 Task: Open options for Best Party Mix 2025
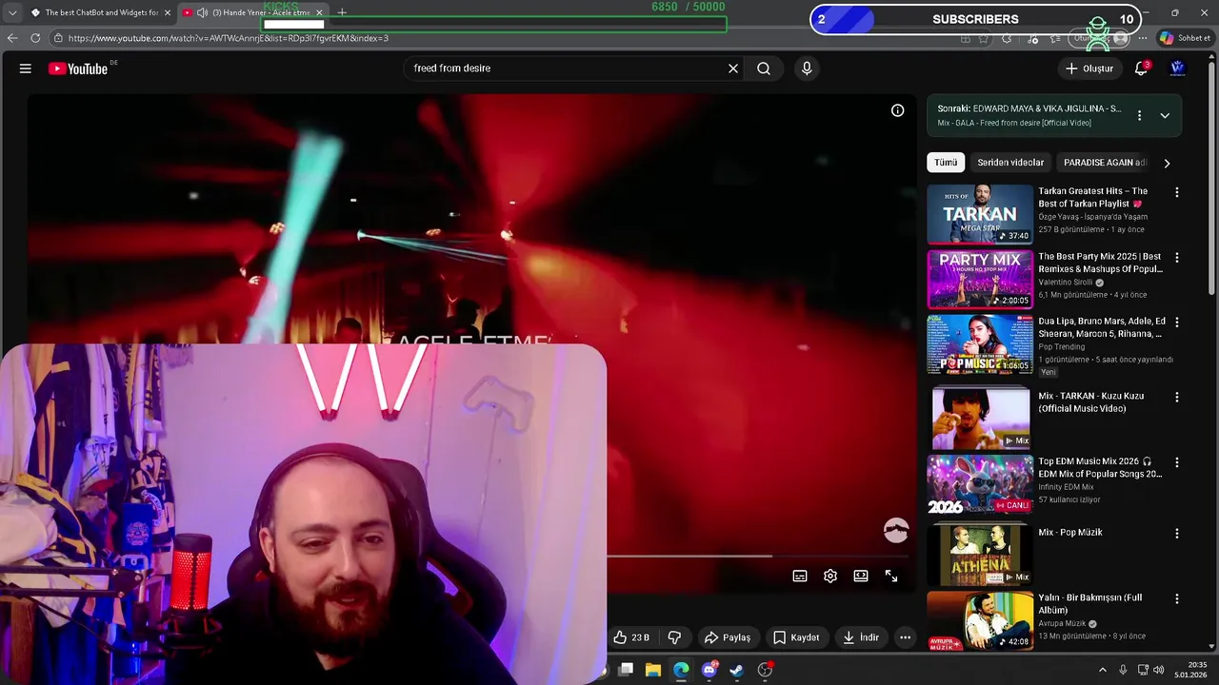[x=1177, y=258]
